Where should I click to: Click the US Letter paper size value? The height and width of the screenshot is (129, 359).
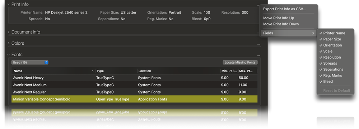129,13
